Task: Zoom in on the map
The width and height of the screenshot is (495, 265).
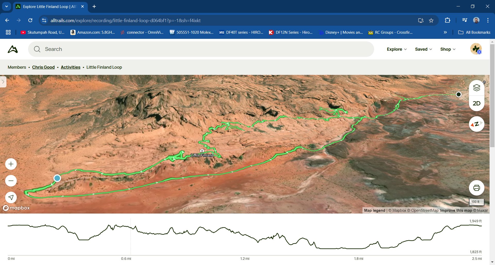Action: [x=11, y=164]
